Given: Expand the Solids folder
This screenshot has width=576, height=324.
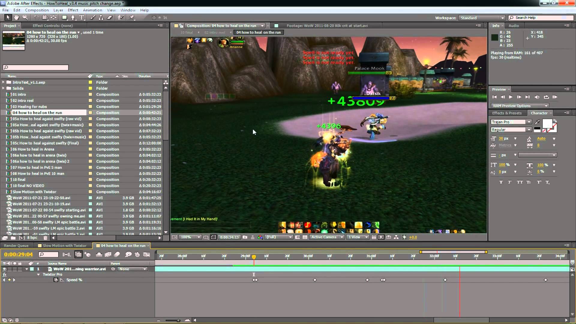Looking at the screenshot, I should (3, 88).
